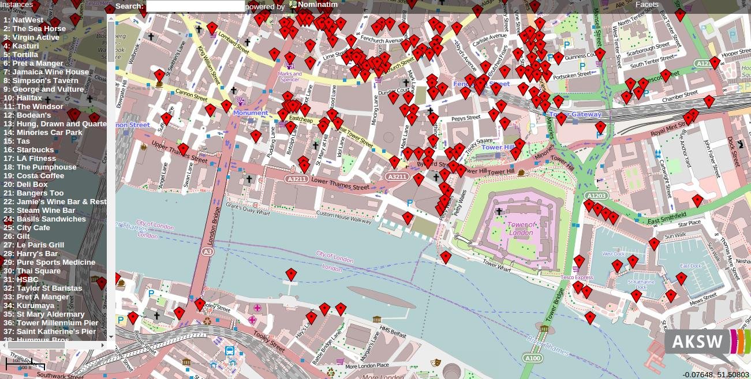The image size is (751, 379).
Task: Click the marker above Cannon Street label
Action: click(x=159, y=75)
